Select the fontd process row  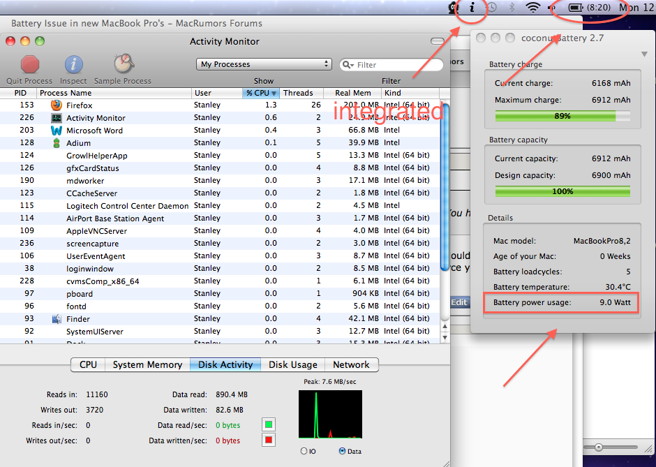click(x=220, y=306)
